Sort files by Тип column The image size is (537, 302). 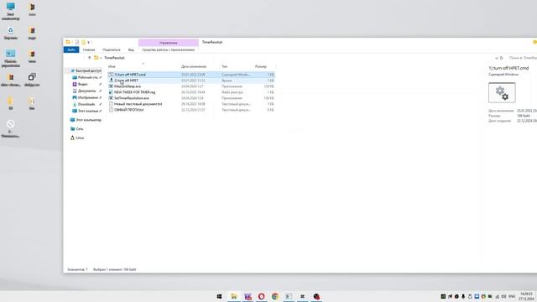[x=225, y=66]
